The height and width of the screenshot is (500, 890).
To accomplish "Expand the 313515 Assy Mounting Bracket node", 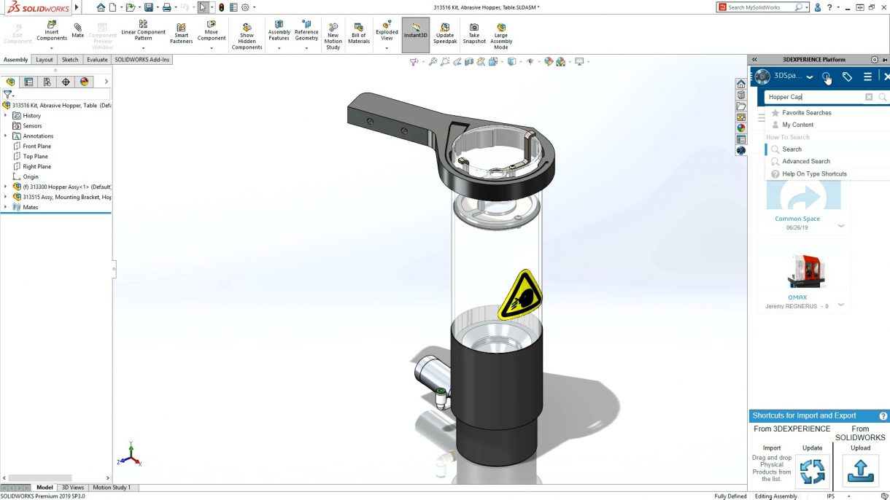I will (x=5, y=197).
